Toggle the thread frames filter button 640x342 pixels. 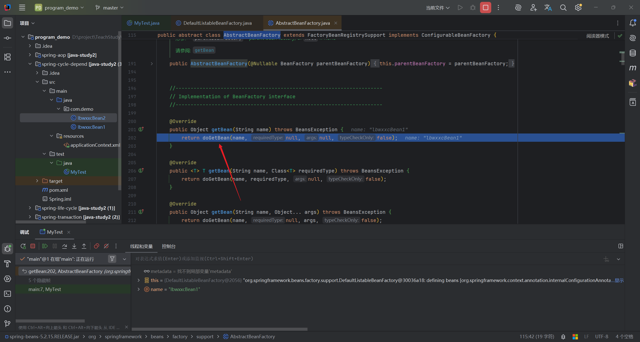click(x=112, y=259)
